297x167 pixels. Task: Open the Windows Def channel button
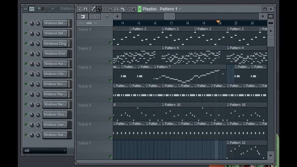tap(55, 33)
